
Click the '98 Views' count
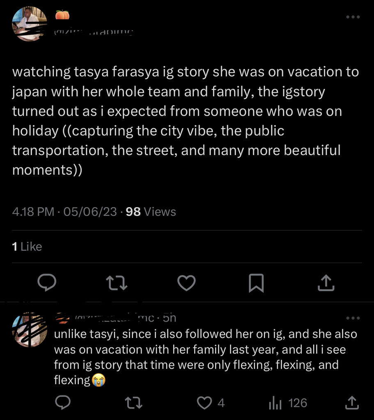[151, 212]
